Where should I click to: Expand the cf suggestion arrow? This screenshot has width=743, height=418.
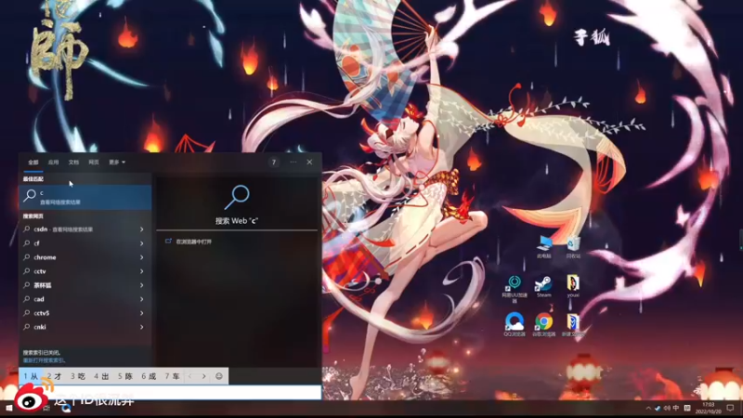click(x=142, y=243)
